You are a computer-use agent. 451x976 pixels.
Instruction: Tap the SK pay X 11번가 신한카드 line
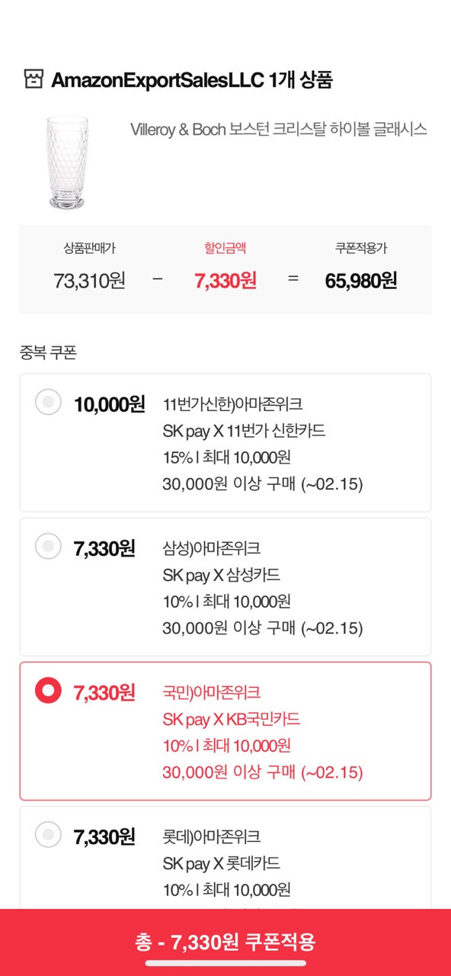point(245,431)
